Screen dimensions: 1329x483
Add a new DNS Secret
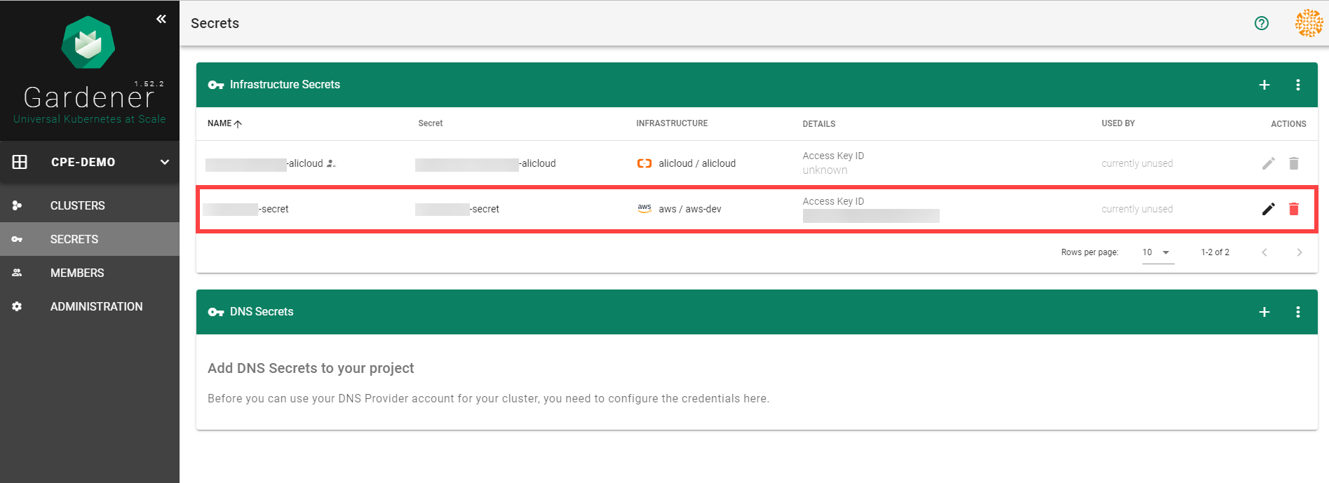[x=1264, y=312]
